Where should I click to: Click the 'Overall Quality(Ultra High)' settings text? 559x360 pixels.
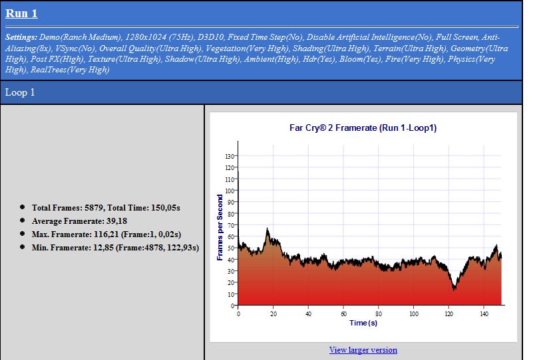[150, 48]
